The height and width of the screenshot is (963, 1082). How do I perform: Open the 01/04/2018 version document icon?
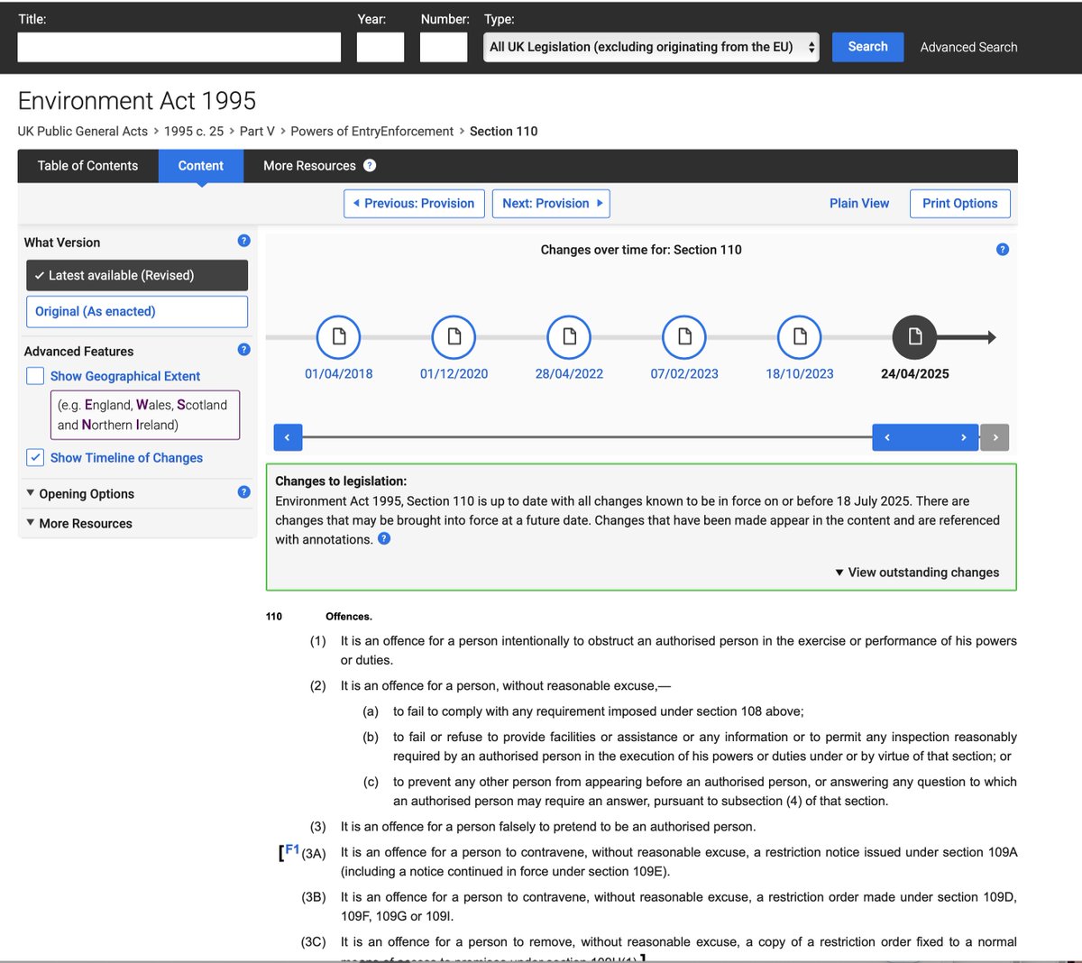pos(338,337)
